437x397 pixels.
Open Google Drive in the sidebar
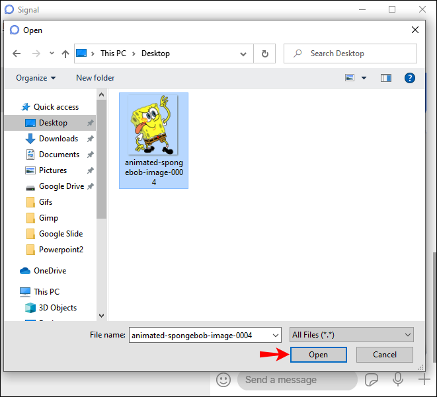(55, 186)
